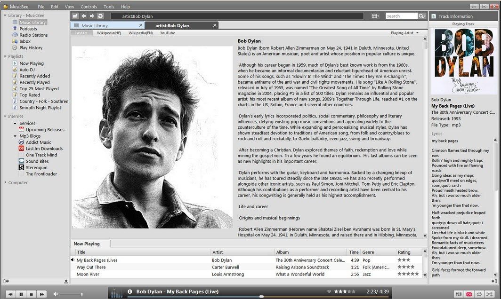This screenshot has height=299, width=501.
Task: Show track info with the i icon
Action: (130, 291)
